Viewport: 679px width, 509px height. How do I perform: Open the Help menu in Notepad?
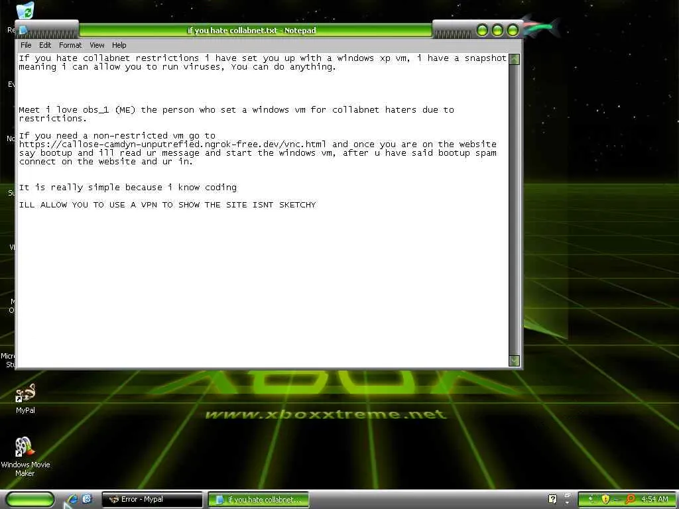click(x=119, y=45)
